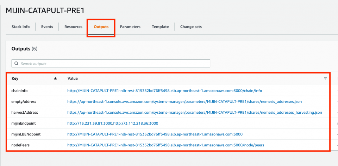Toggle Value column sort triangle
The height and width of the screenshot is (166, 338).
(x=325, y=79)
